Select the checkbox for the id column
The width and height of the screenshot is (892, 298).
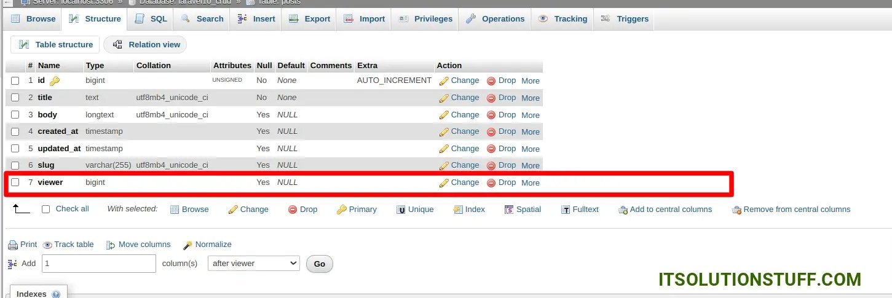click(15, 80)
